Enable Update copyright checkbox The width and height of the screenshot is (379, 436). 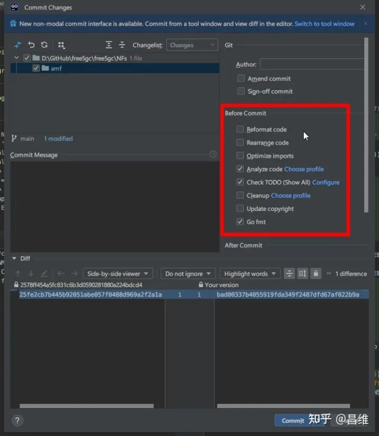pos(240,209)
